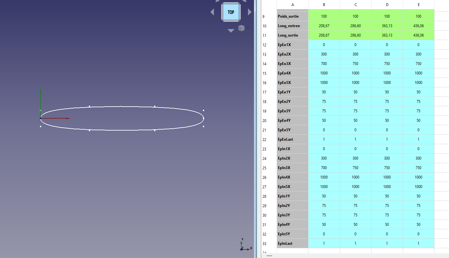Click the Long_entree label cell
Viewport: 449px width, 258px height.
pyautogui.click(x=292, y=26)
